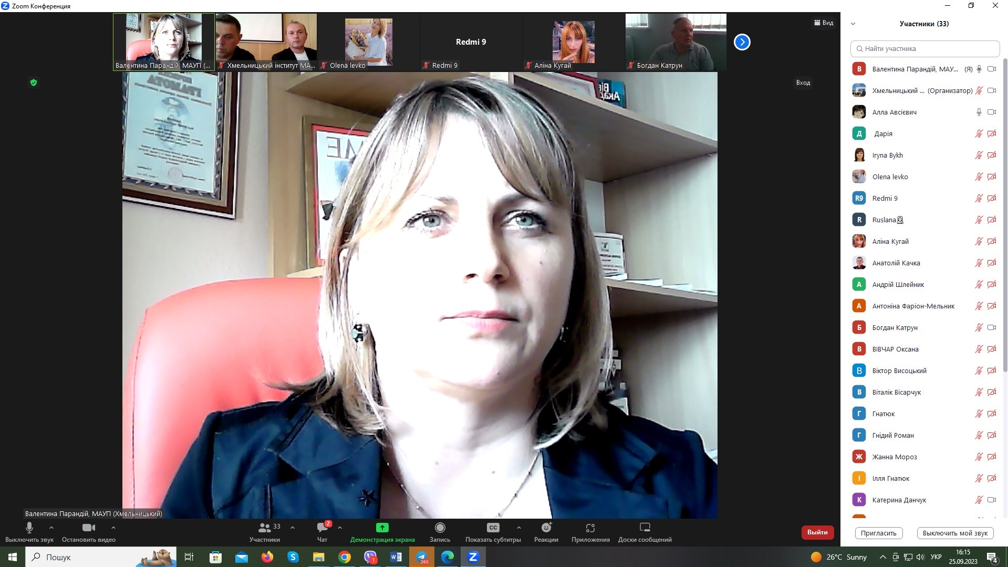Click the participants list scrollbar

(1005, 215)
